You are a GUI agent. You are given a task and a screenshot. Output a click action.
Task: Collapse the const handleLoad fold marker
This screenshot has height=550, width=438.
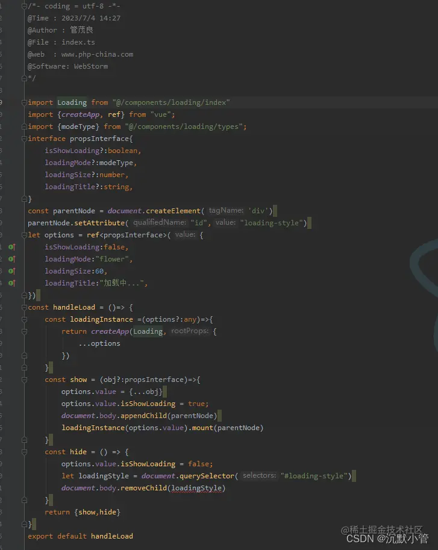click(24, 307)
